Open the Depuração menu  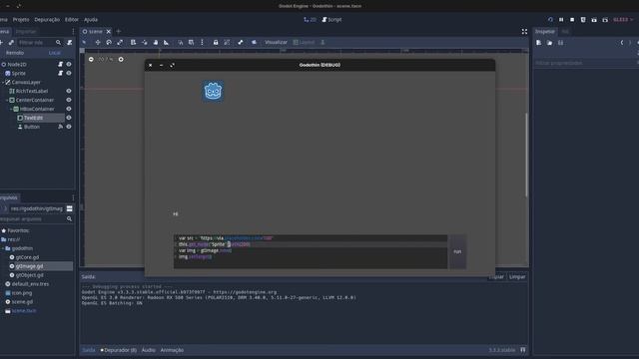[x=47, y=20]
